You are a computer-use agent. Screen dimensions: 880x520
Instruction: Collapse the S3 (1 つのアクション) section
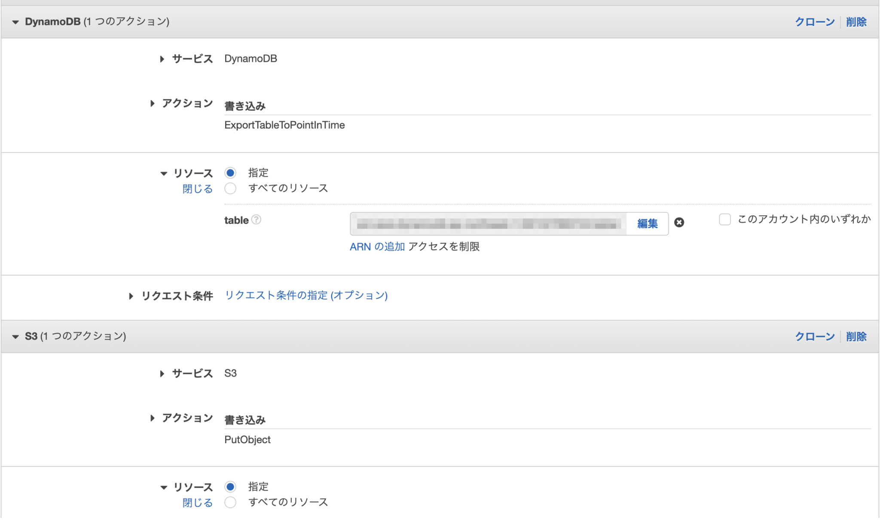pos(16,336)
